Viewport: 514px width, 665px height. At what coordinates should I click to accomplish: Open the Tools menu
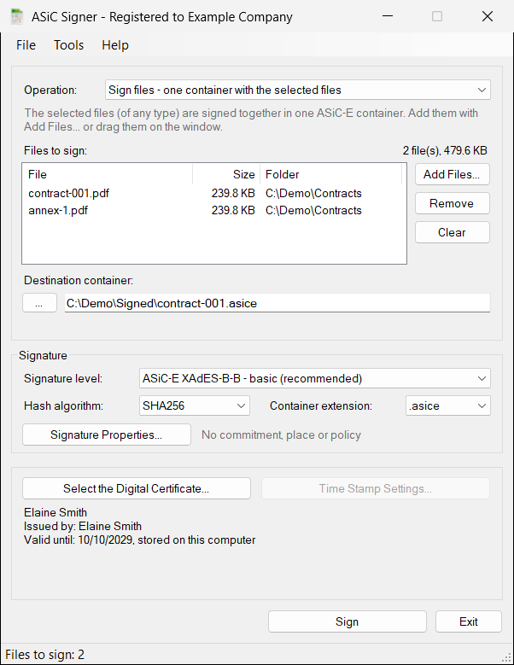pos(68,45)
